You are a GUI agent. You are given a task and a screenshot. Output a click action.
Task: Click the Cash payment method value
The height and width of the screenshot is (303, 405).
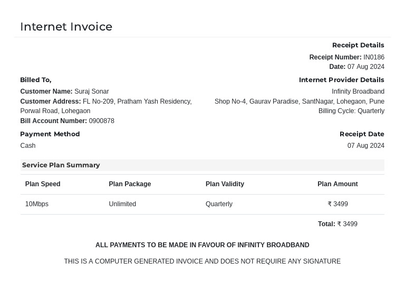28,146
